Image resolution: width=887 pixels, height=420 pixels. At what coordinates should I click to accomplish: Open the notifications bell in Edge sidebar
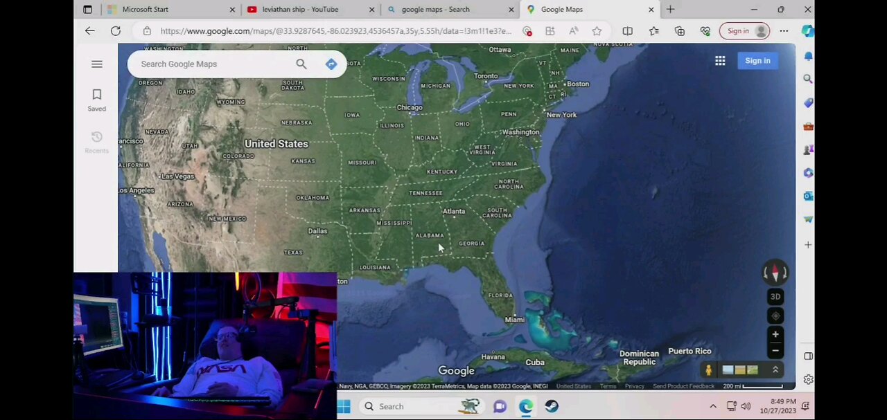point(808,56)
